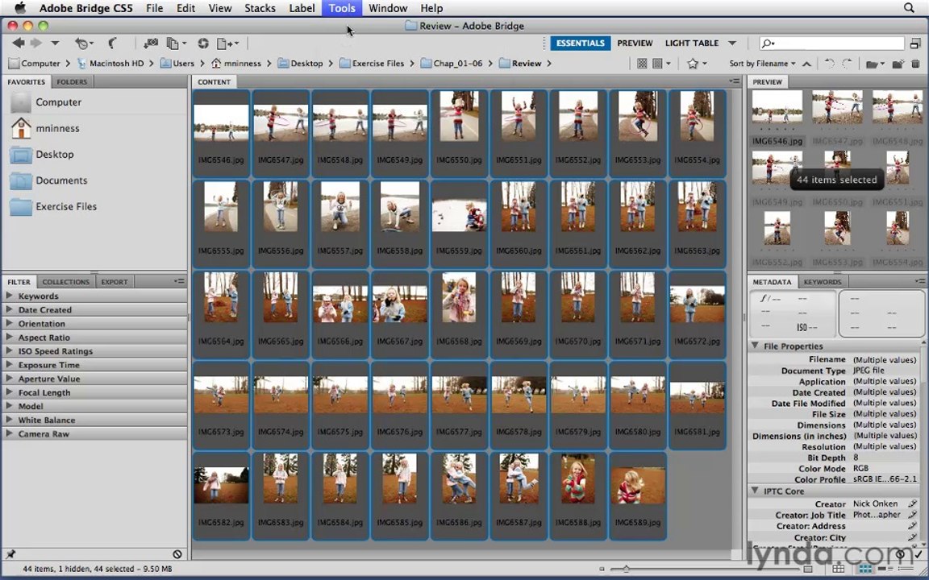929x580 pixels.
Task: Click the open in Camera Raw icon
Action: pos(203,43)
